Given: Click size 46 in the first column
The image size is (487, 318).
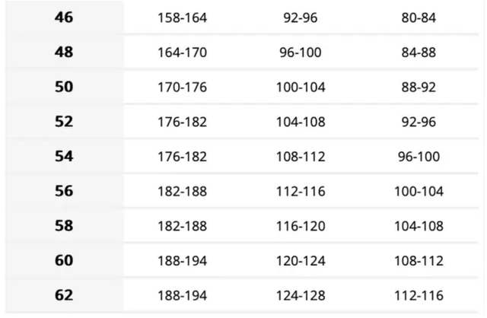Looking at the screenshot, I should point(64,17).
